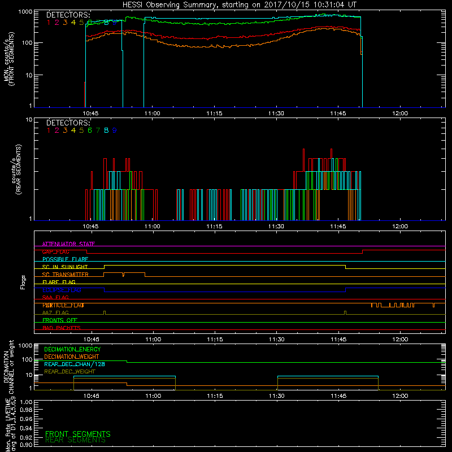This screenshot has height=452, width=452.
Task: Select detector 1 in the front segments legend
Action: coord(49,23)
